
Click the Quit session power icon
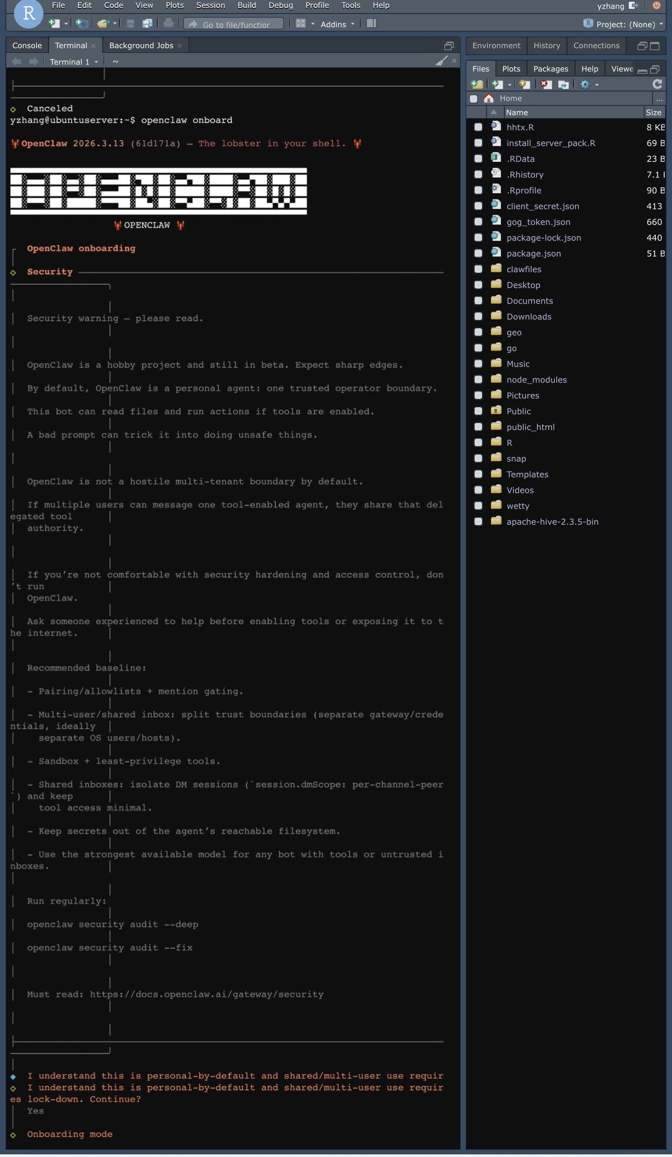tap(656, 6)
